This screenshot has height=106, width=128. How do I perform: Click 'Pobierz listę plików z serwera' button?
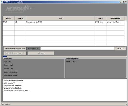click(x=15, y=48)
